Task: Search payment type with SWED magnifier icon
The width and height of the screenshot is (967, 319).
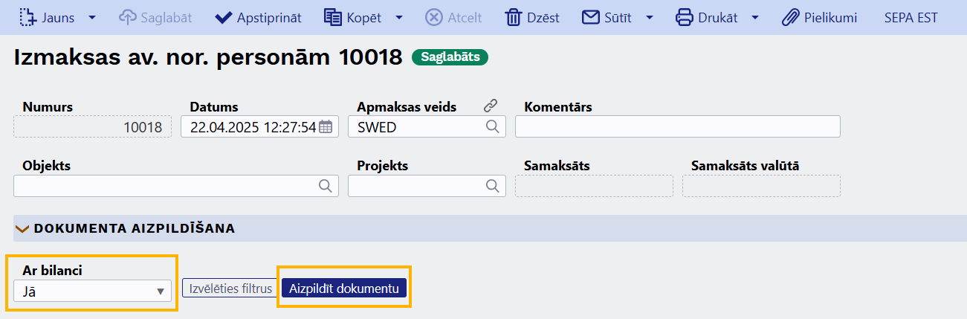Action: click(493, 127)
